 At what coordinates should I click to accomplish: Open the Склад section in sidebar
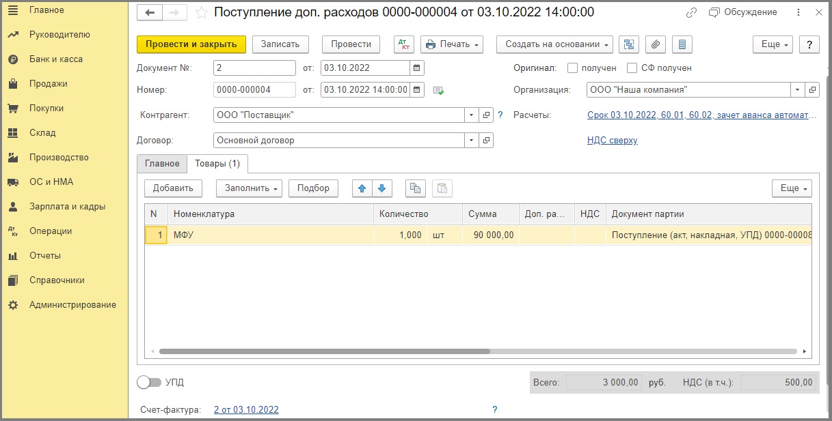(x=42, y=133)
